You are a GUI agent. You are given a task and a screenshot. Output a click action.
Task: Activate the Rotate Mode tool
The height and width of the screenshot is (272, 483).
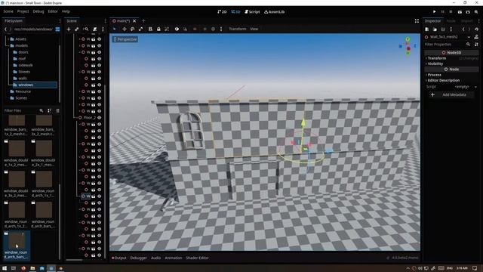[133, 29]
